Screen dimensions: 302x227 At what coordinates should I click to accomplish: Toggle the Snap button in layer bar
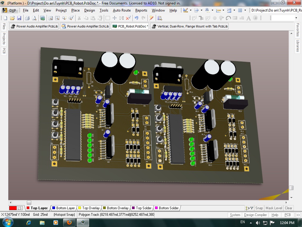[x=259, y=208]
